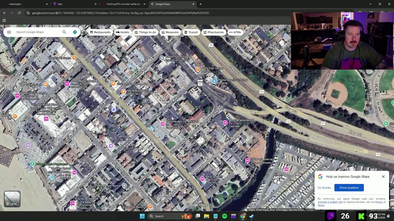The image size is (394, 221).
Task: Click the browser address bar URL
Action: [120, 13]
